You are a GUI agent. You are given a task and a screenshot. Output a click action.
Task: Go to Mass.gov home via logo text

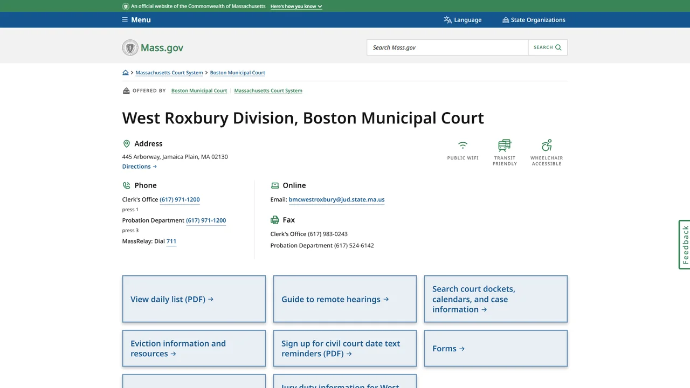(162, 48)
